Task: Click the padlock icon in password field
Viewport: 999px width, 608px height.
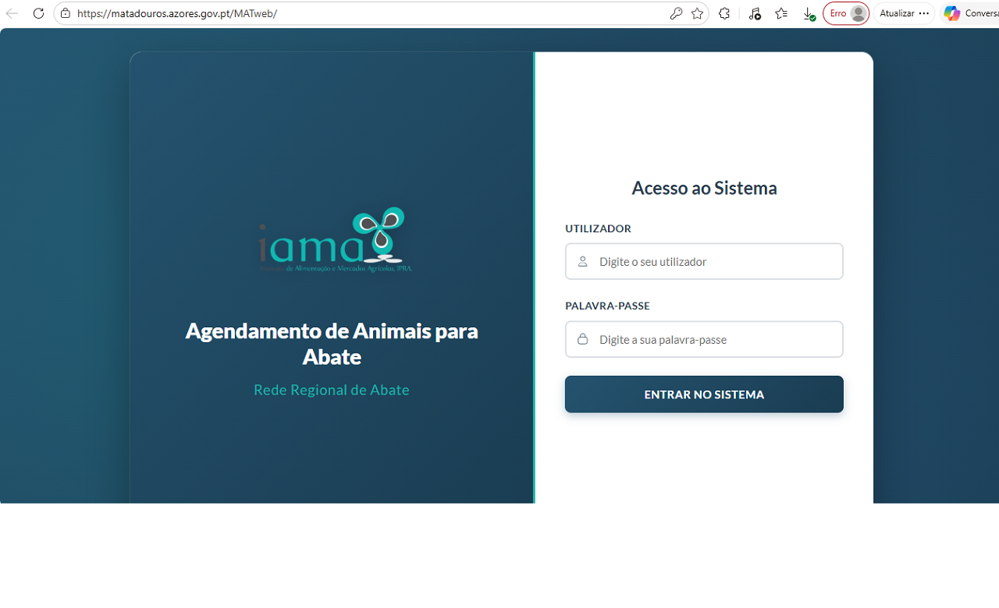Action: 582,340
